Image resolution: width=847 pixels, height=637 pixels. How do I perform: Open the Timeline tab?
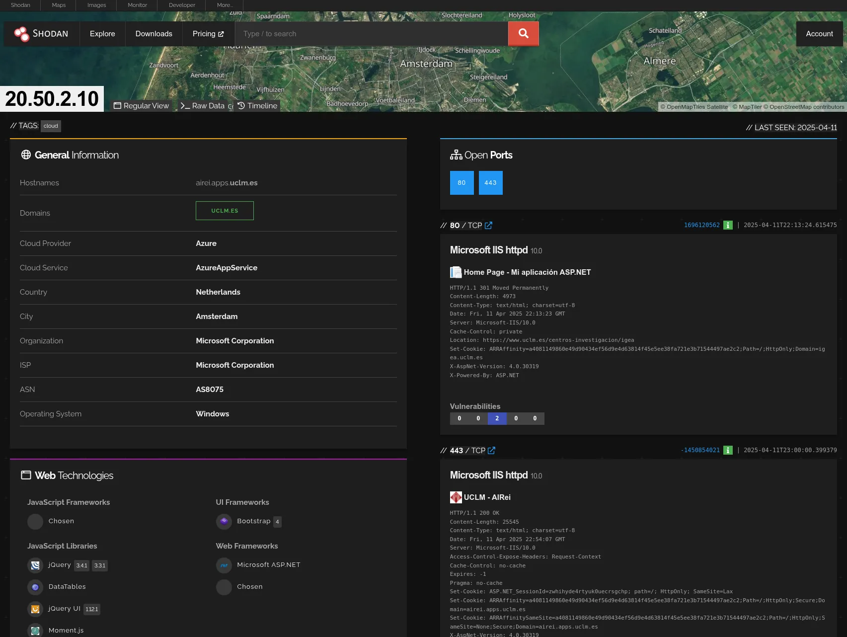257,106
